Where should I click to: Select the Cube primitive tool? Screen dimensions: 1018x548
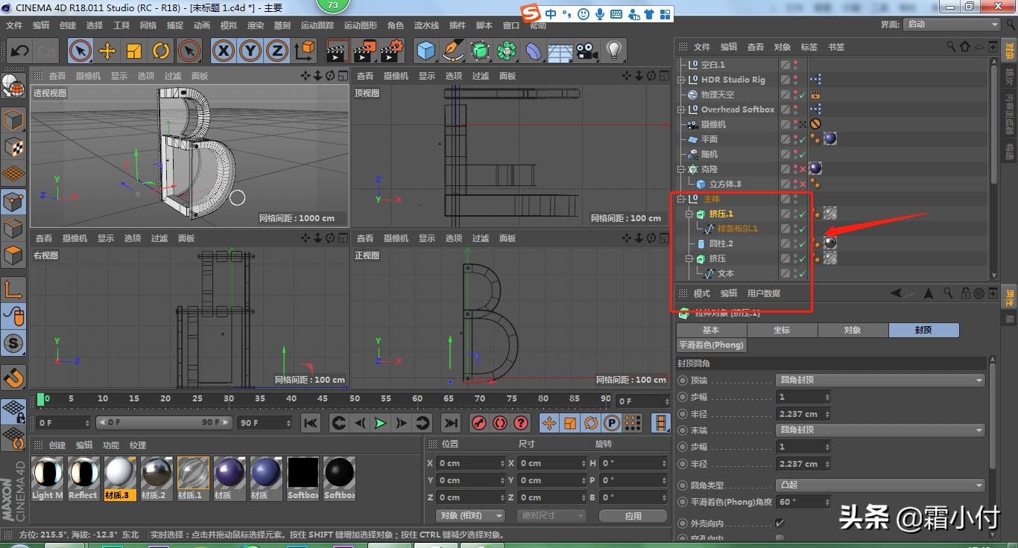(426, 50)
